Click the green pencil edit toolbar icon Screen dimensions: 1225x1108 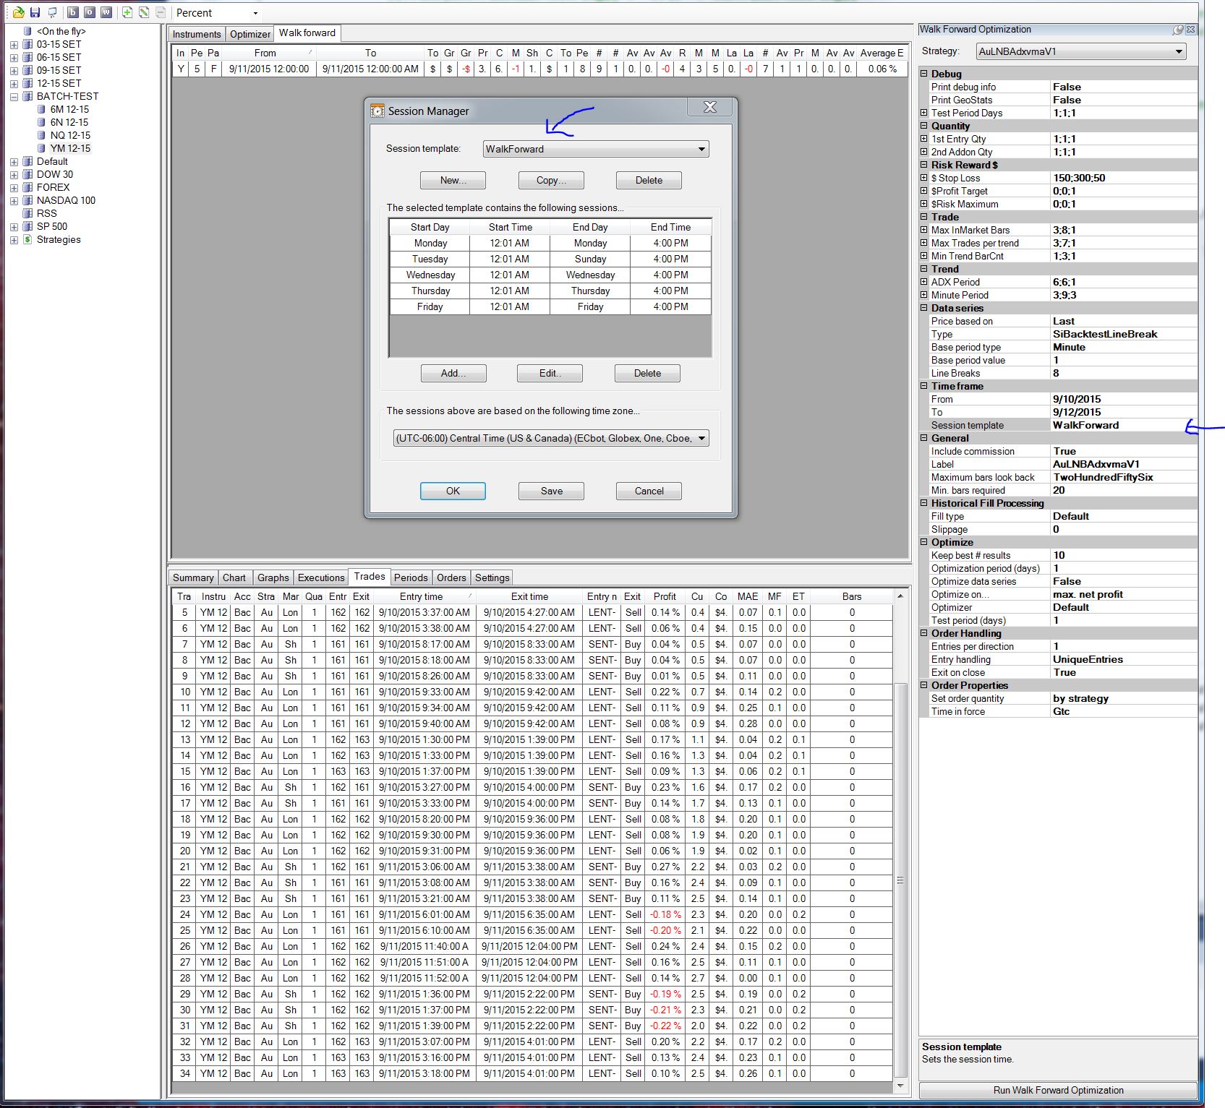coord(144,12)
